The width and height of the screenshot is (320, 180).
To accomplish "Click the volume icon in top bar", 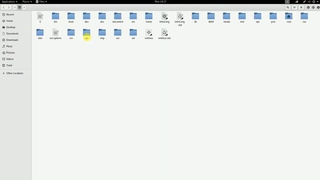I will point(309,1).
